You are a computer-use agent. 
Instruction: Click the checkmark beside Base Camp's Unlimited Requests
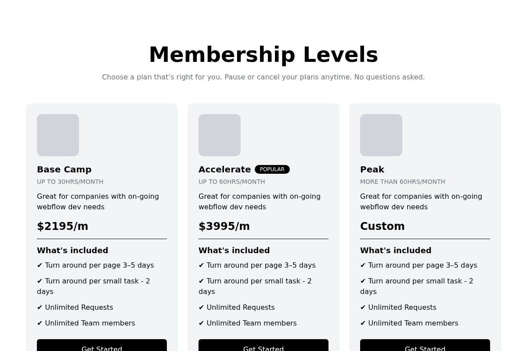[40, 308]
